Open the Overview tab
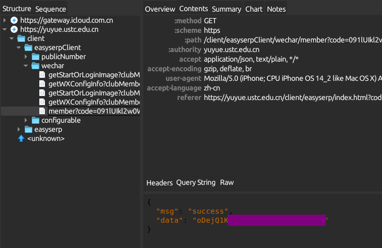 click(x=159, y=9)
